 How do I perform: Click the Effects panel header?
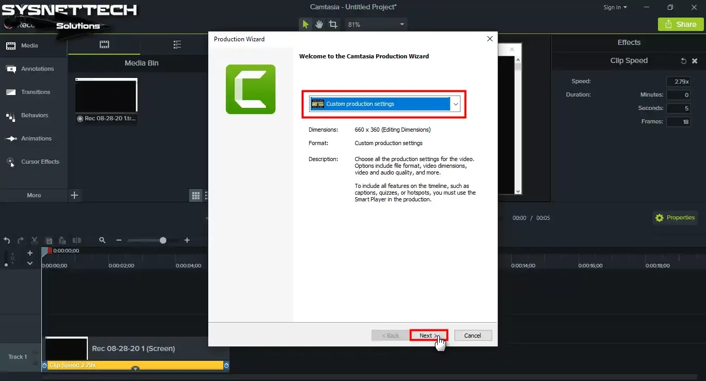coord(628,42)
